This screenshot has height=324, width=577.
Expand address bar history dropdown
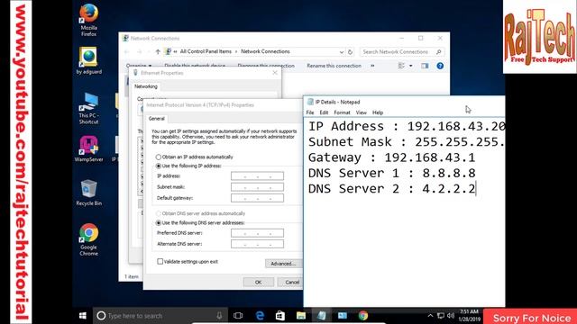tap(342, 52)
